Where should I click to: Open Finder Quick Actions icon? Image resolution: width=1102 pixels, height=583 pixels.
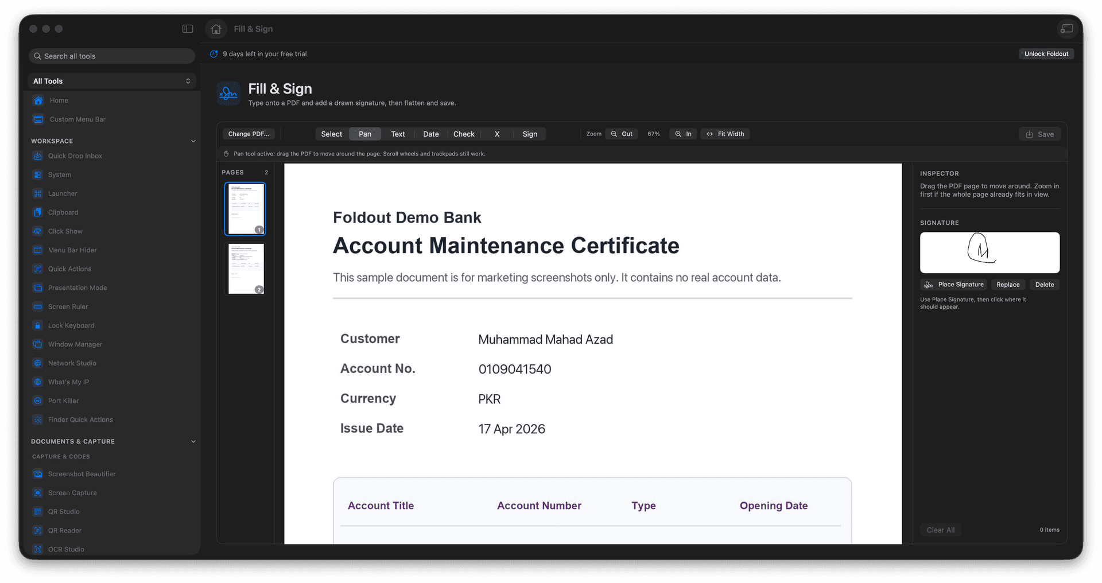pyautogui.click(x=37, y=420)
